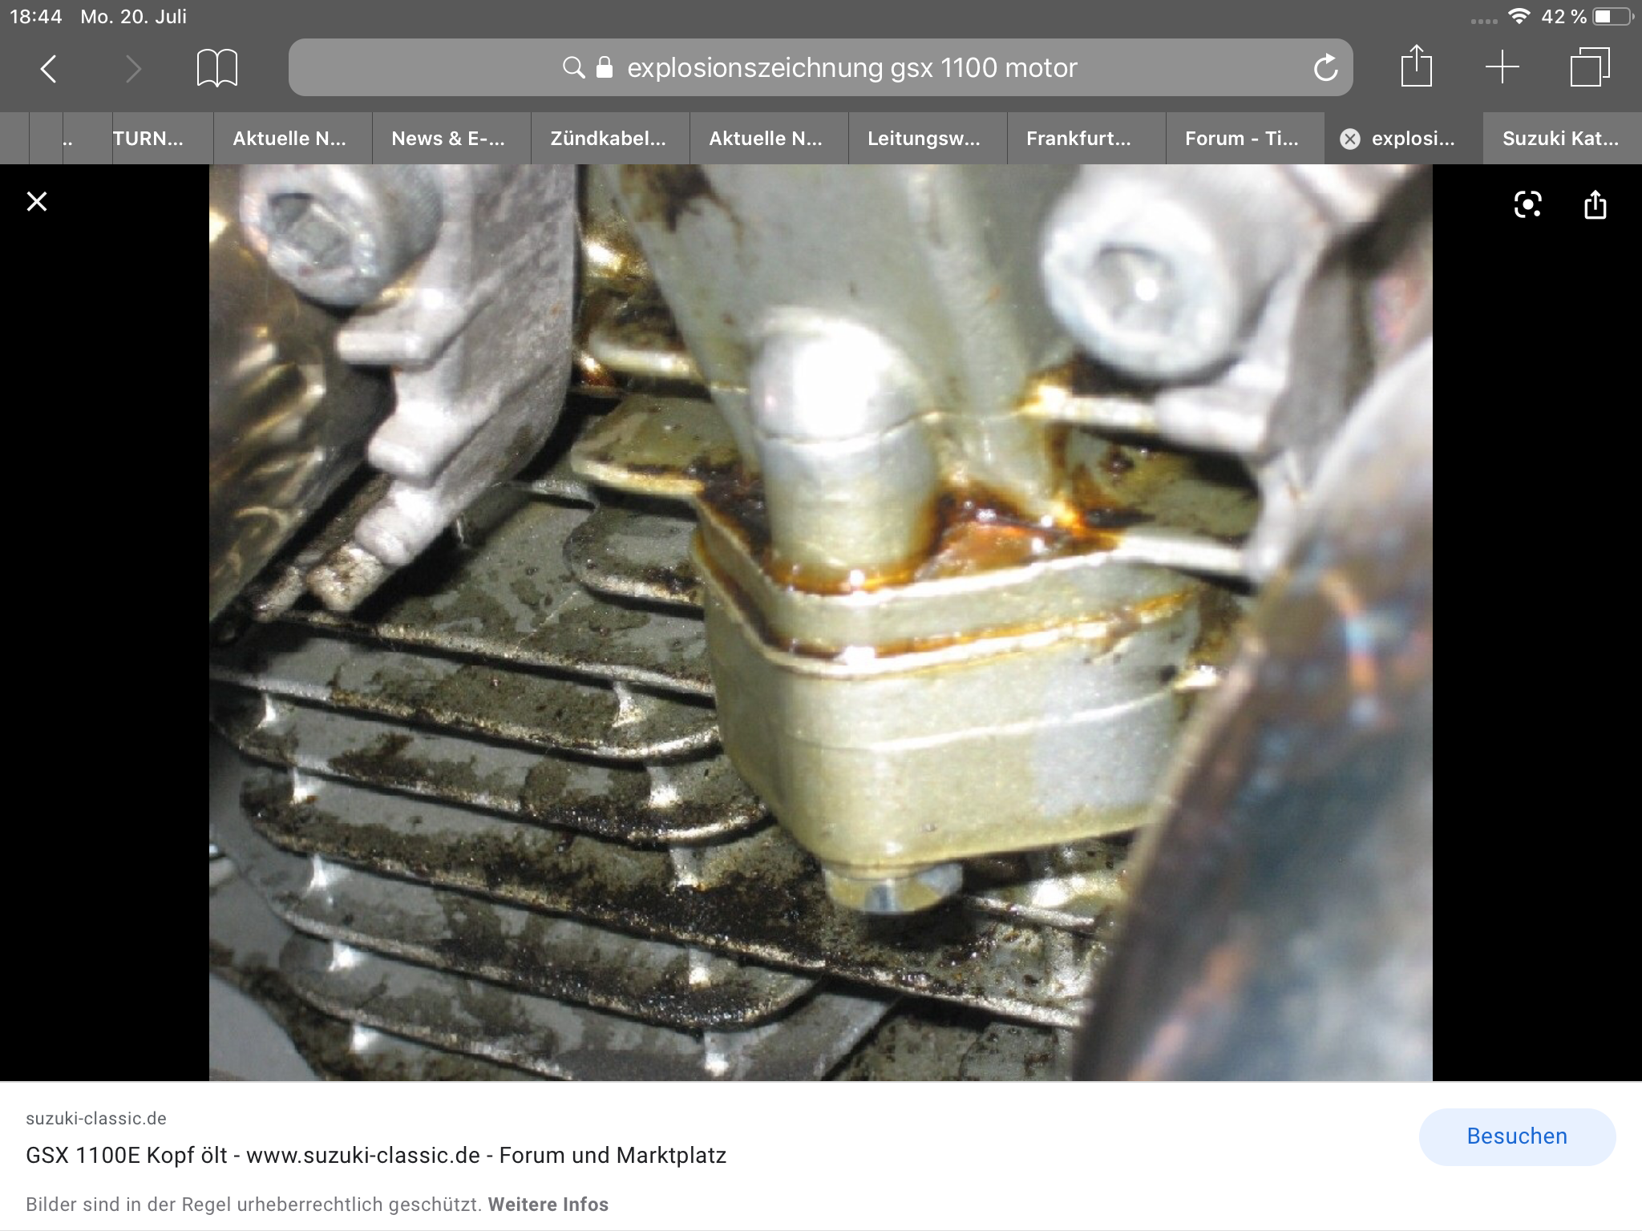The image size is (1642, 1231).
Task: Open the GSX 1100E Kopf ölt title link
Action: (375, 1155)
